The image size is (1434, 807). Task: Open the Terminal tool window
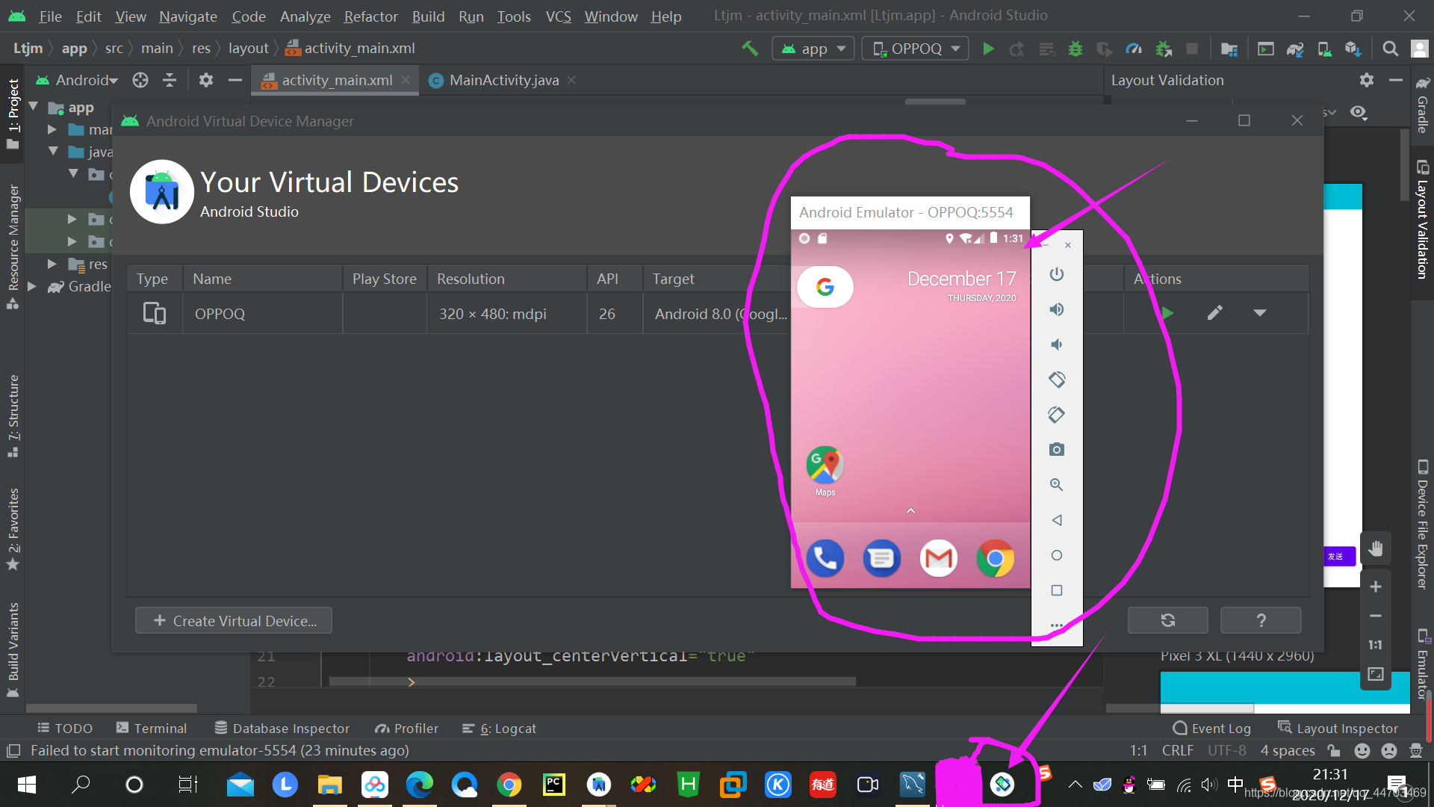point(152,728)
